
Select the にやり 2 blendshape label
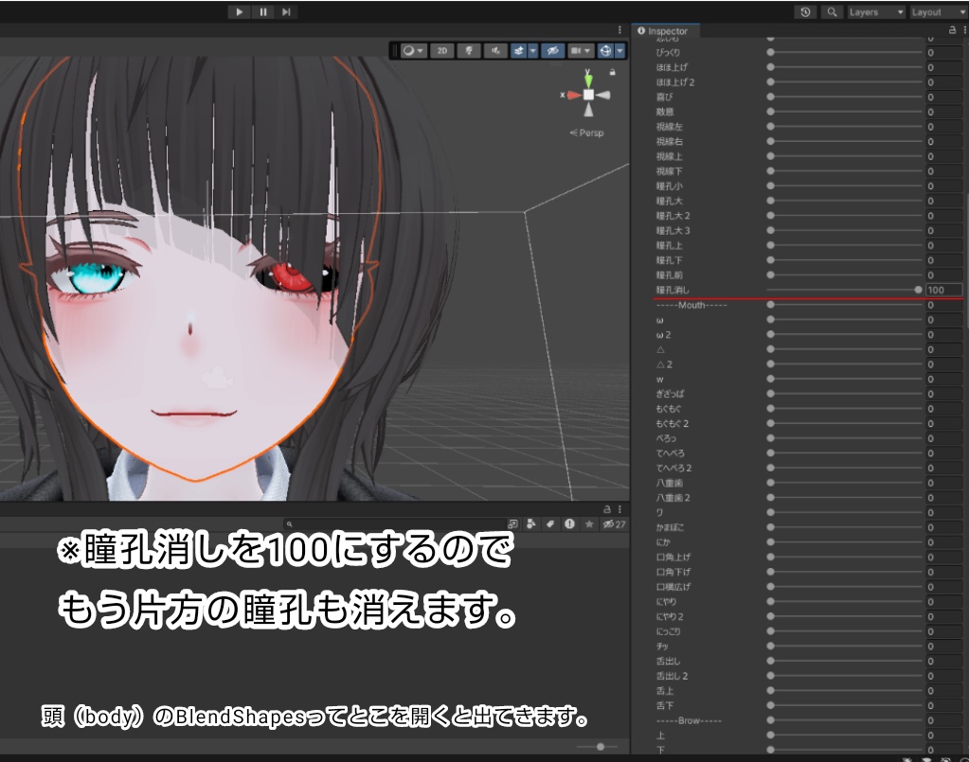(x=670, y=616)
